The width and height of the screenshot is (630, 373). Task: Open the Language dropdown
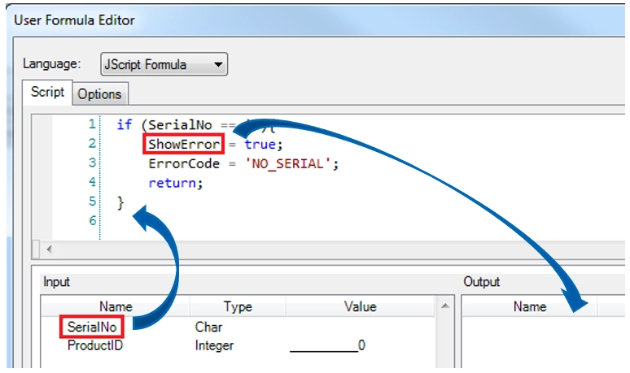pyautogui.click(x=164, y=64)
